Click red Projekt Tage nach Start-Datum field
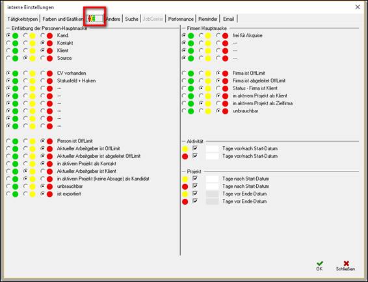The height and width of the screenshot is (282, 368). pyautogui.click(x=213, y=186)
